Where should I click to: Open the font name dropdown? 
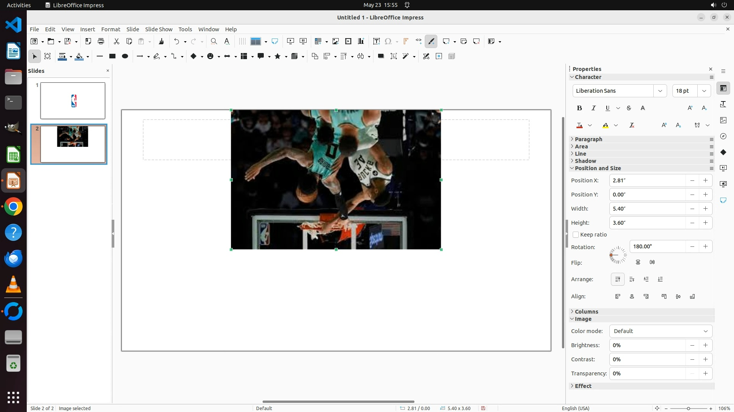(660, 91)
